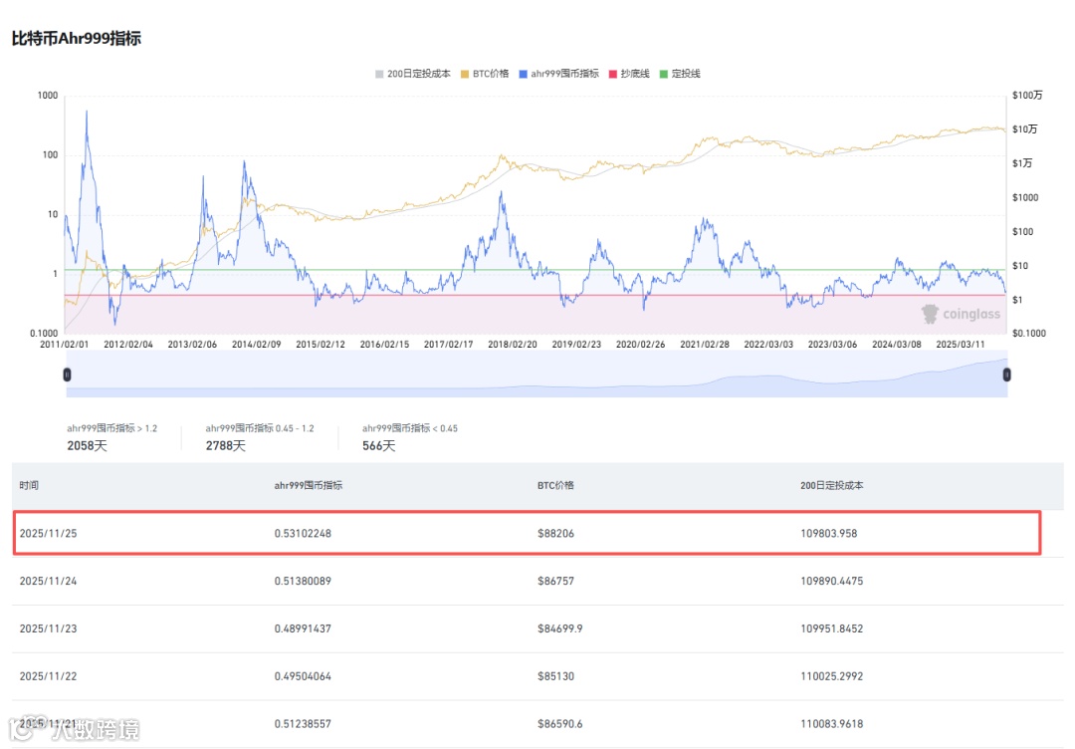Click the right handle of chart range slider

point(1006,374)
